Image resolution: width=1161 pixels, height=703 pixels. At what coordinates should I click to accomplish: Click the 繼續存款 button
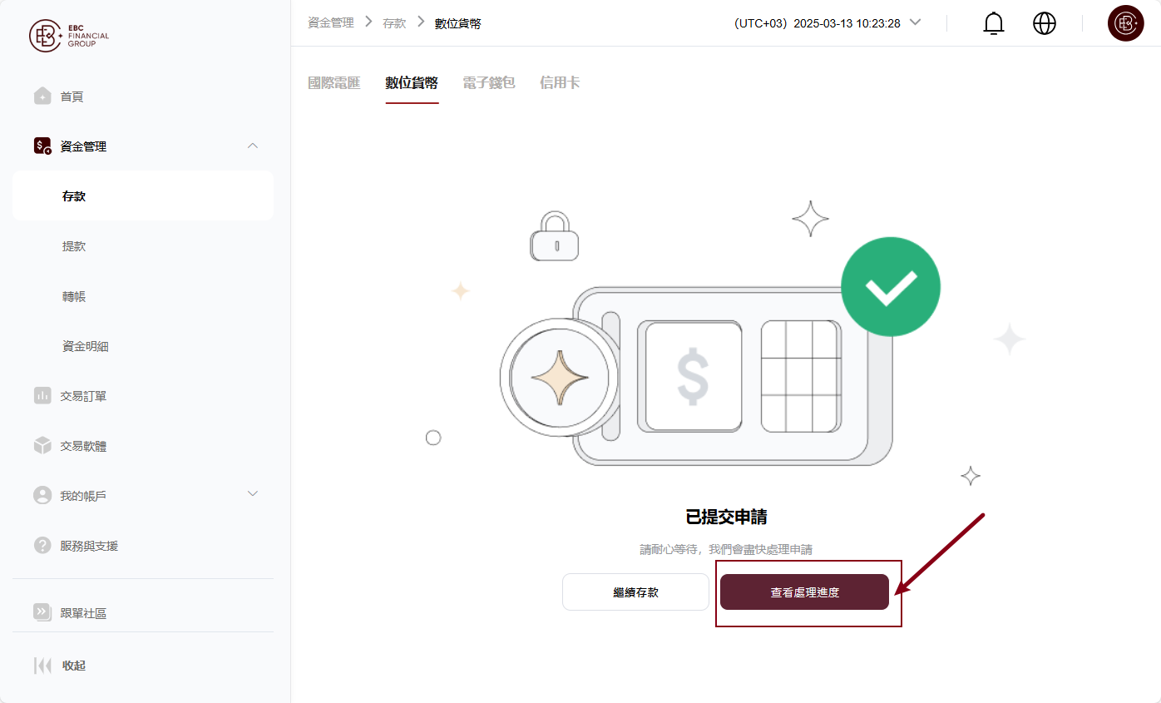pos(635,592)
